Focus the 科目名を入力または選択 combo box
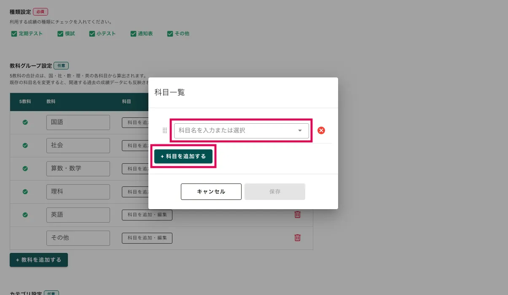The height and width of the screenshot is (295, 508). (236, 130)
